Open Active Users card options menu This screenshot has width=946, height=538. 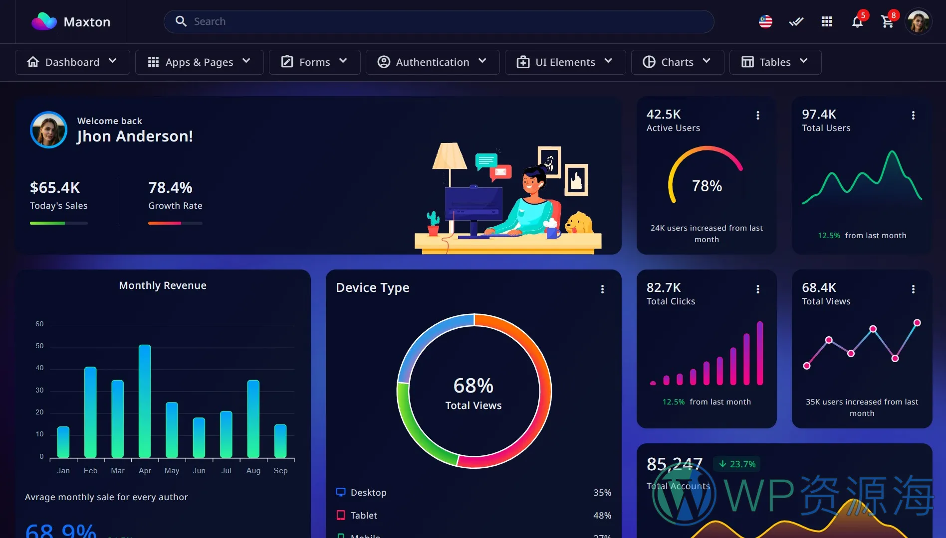pos(758,116)
